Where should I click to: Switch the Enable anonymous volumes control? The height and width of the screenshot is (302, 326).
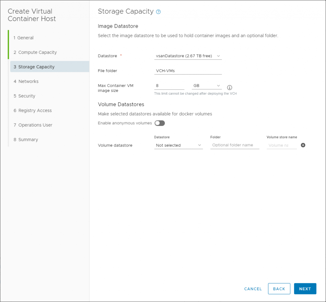(159, 123)
